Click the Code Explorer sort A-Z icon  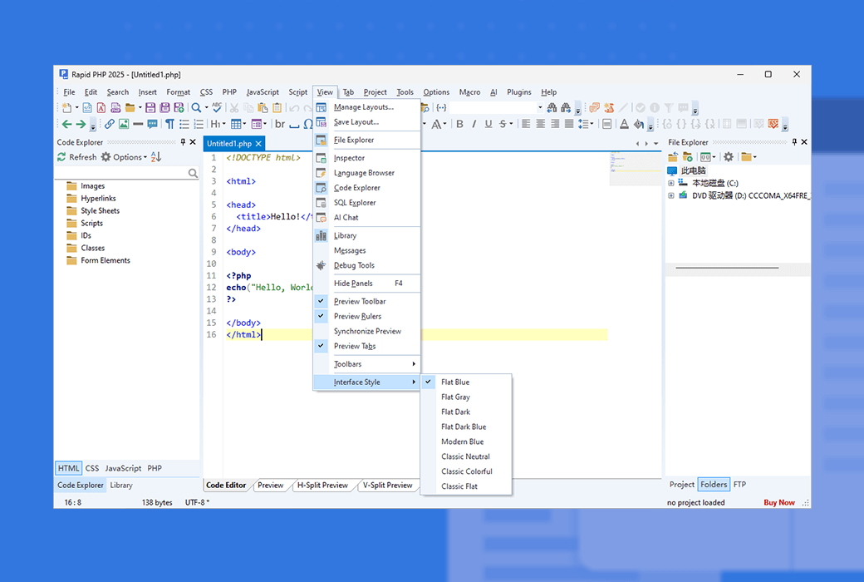click(156, 157)
